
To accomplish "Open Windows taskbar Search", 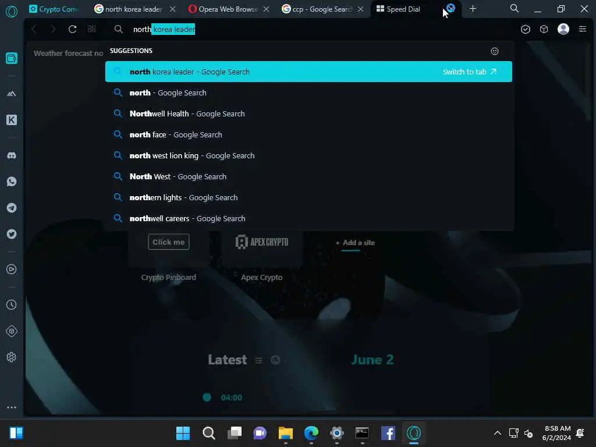I will tap(209, 433).
